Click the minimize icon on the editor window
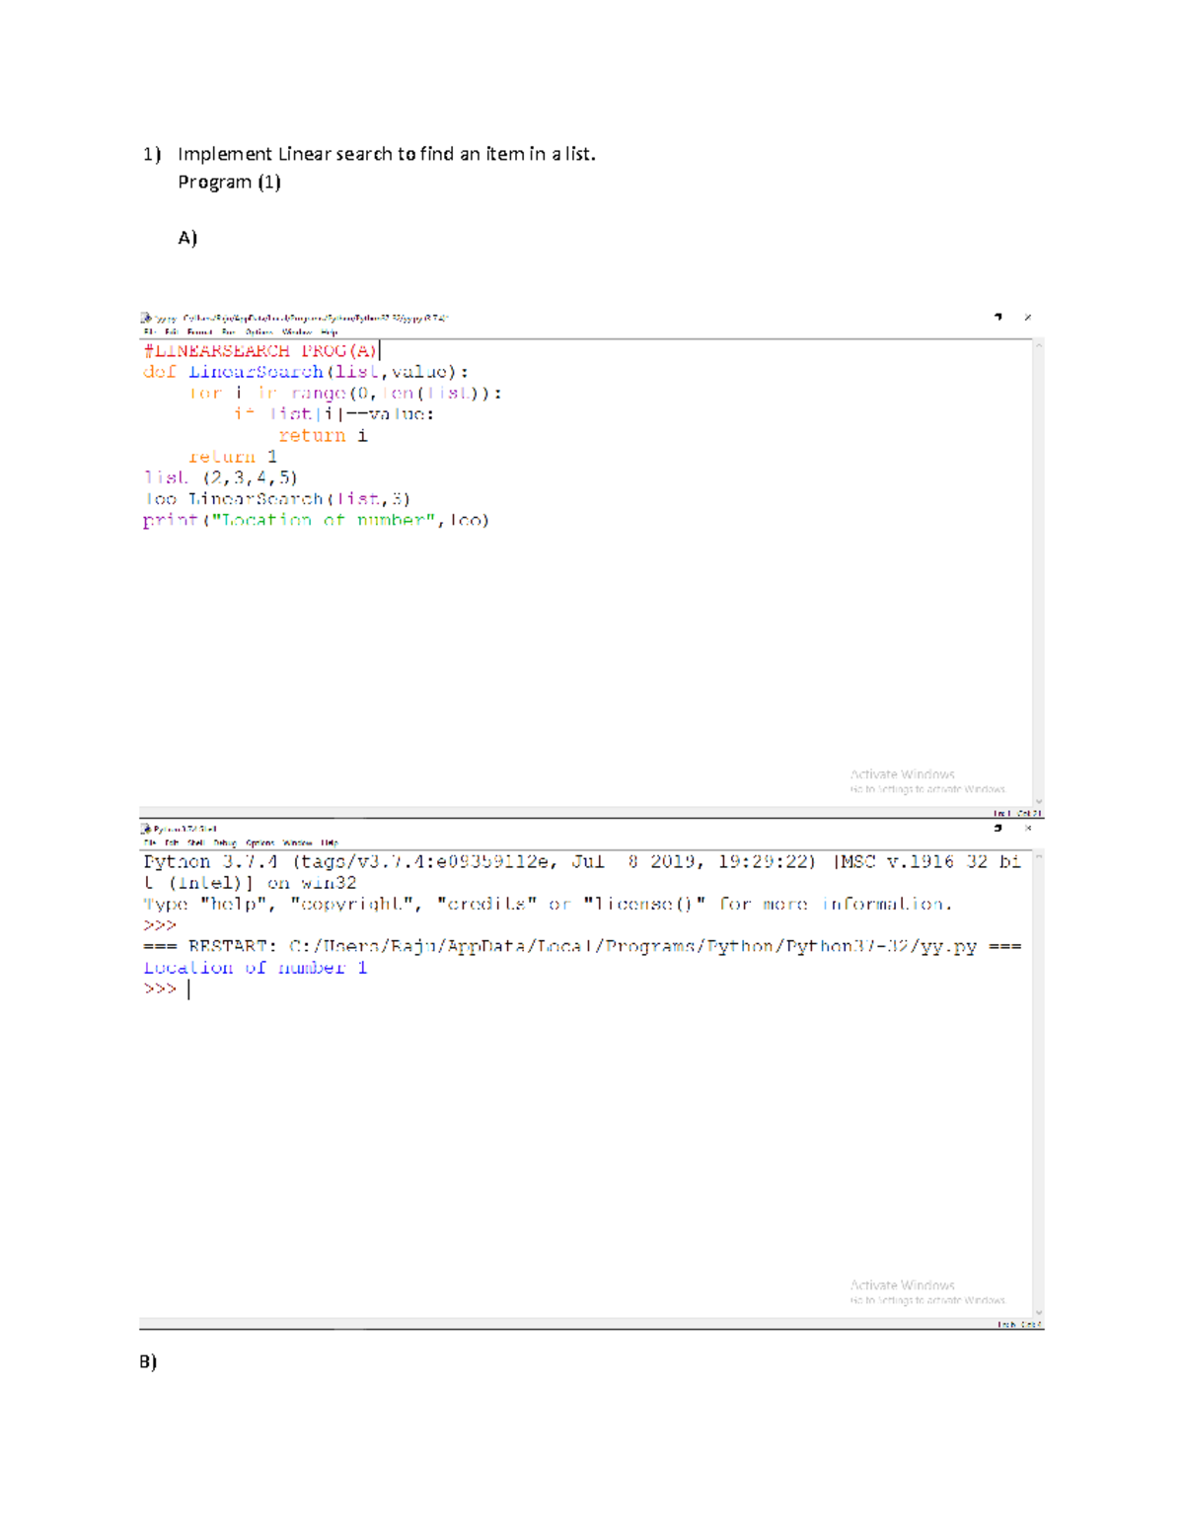The height and width of the screenshot is (1532, 1184). pyautogui.click(x=997, y=317)
